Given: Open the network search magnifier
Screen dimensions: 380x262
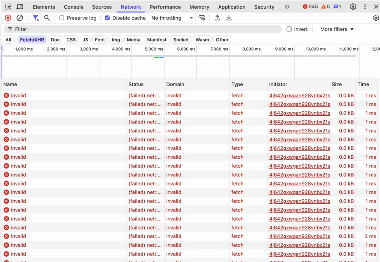Looking at the screenshot, I should [47, 18].
